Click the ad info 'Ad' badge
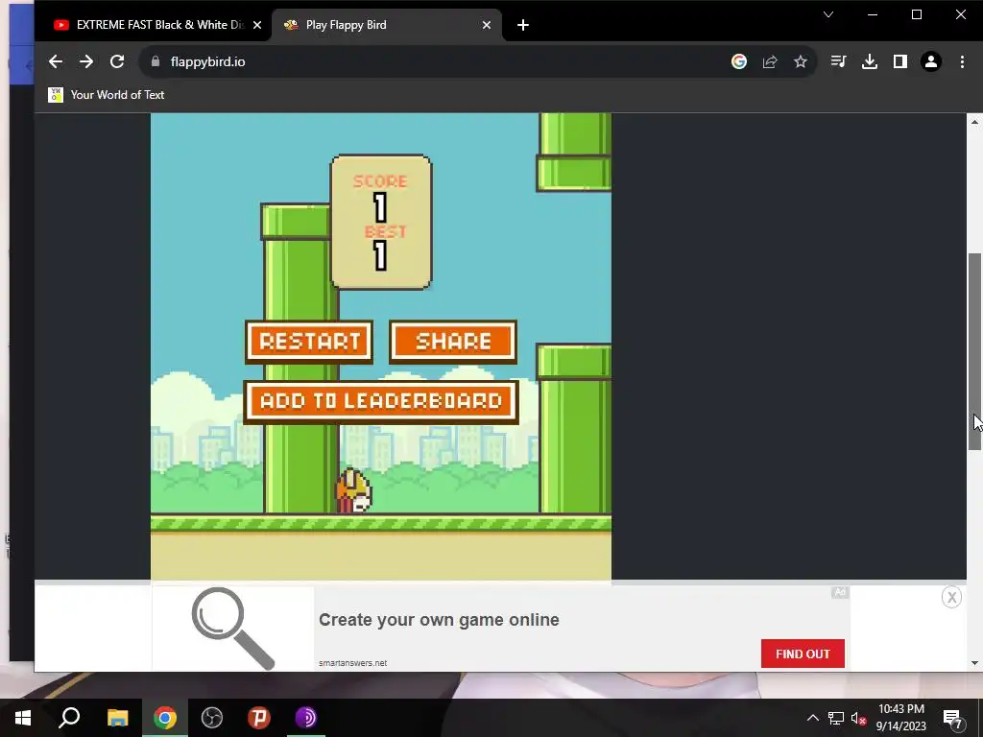This screenshot has width=983, height=737. point(840,592)
